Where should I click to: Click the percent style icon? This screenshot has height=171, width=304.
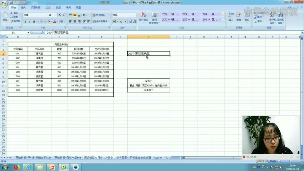pos(121,21)
